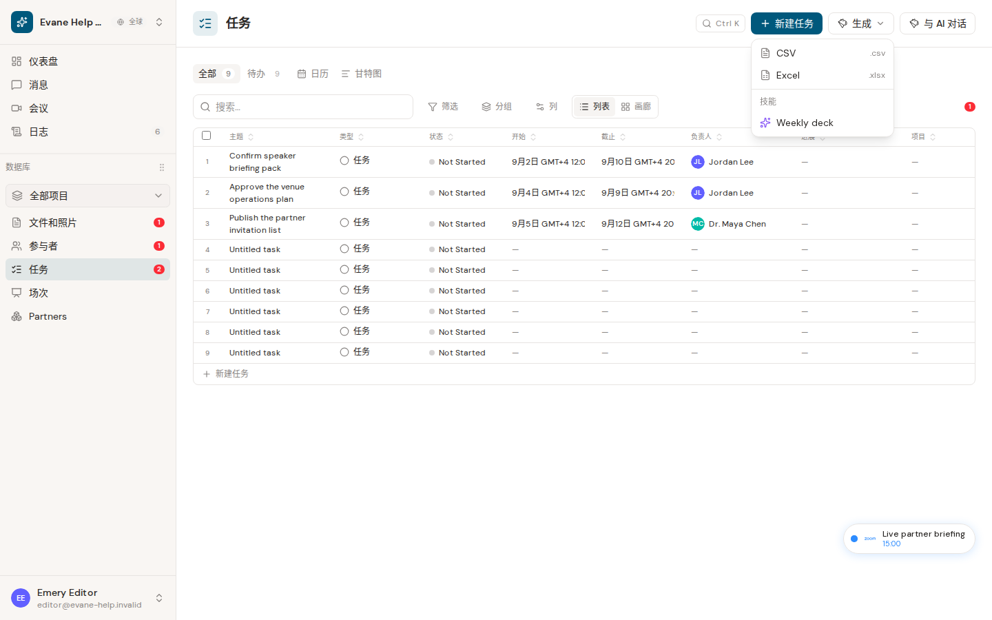The height and width of the screenshot is (620, 992).
Task: Mark Approve the venue operations plan complete
Action: click(344, 192)
